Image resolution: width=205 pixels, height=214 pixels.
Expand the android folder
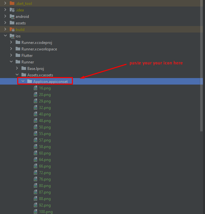coord(5,16)
